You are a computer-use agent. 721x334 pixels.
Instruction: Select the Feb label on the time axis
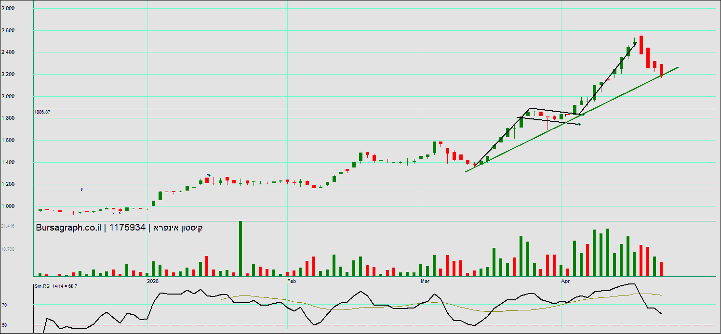291,280
